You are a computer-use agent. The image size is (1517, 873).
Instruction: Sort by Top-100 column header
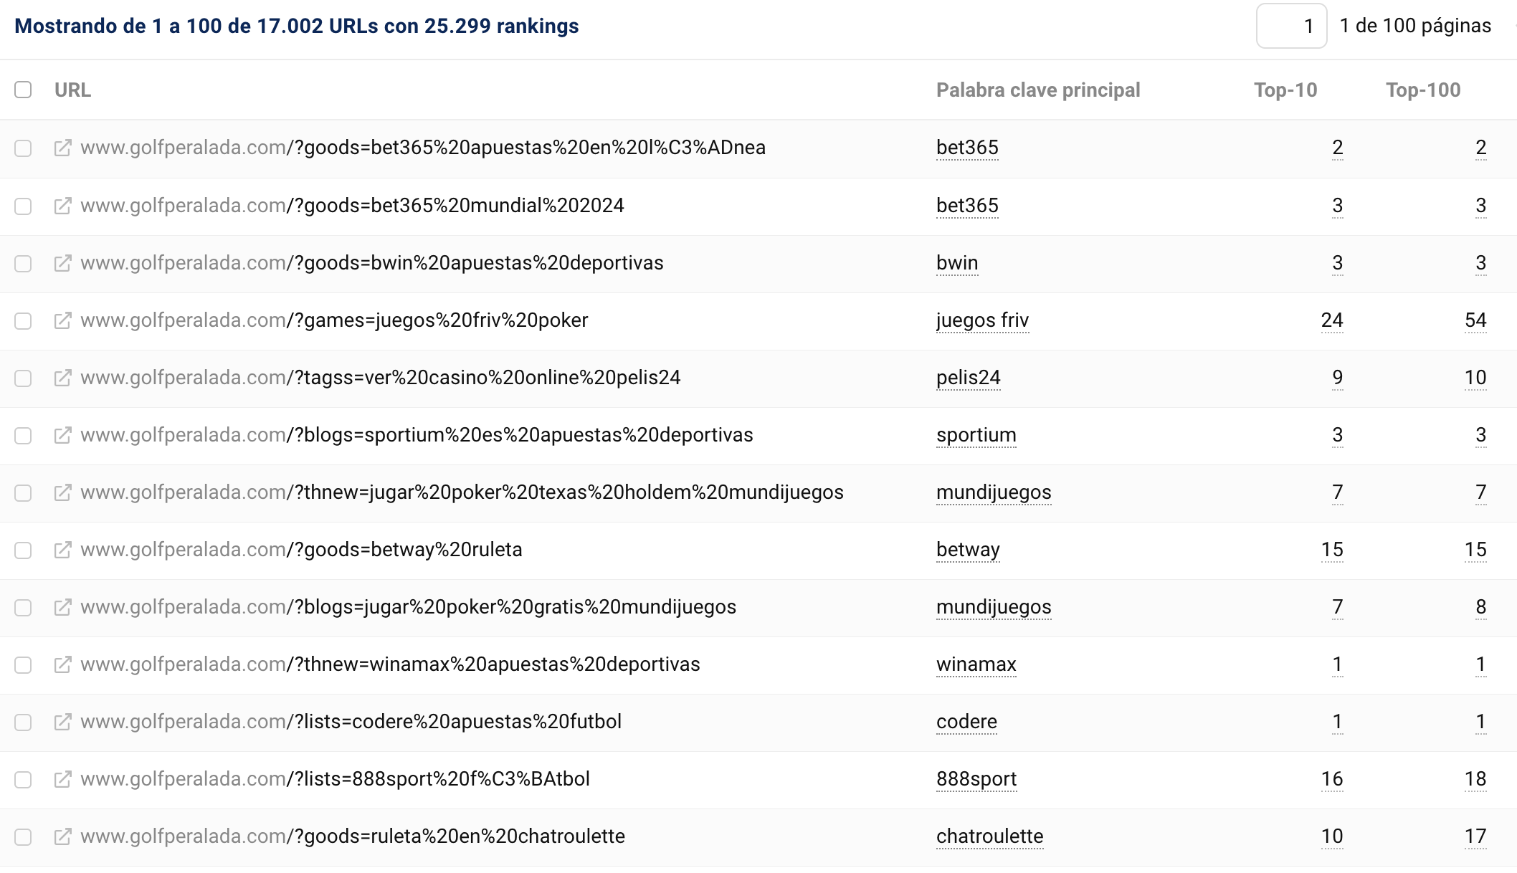tap(1422, 90)
